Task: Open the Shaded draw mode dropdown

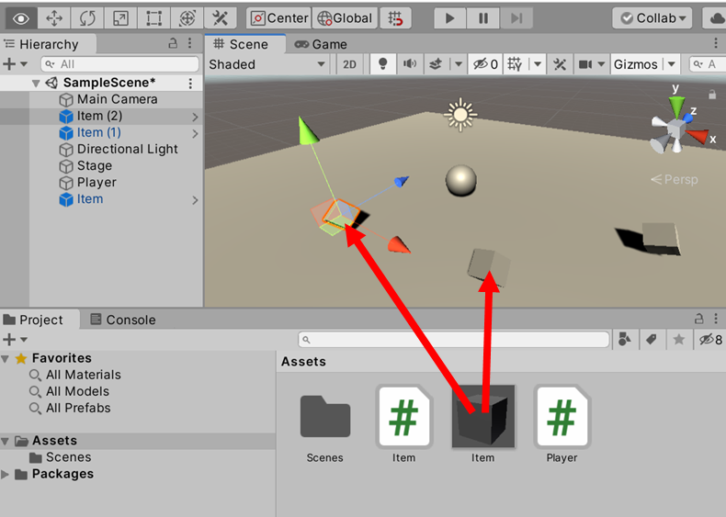Action: (x=267, y=64)
